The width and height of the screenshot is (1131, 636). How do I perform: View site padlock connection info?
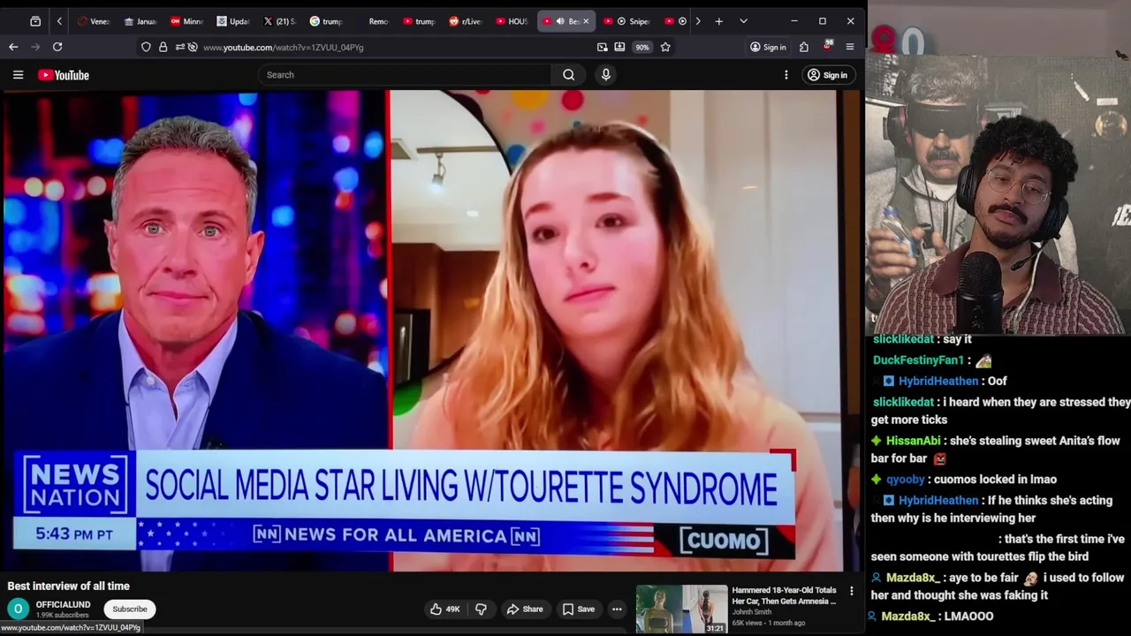pos(163,47)
